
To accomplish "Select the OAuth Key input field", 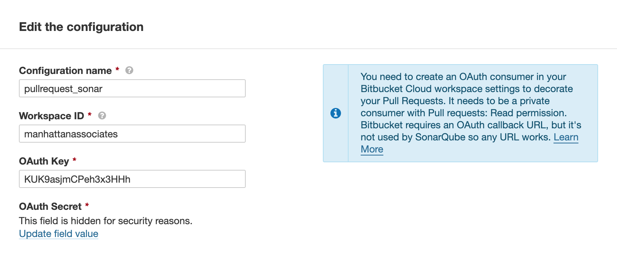I will coord(132,179).
